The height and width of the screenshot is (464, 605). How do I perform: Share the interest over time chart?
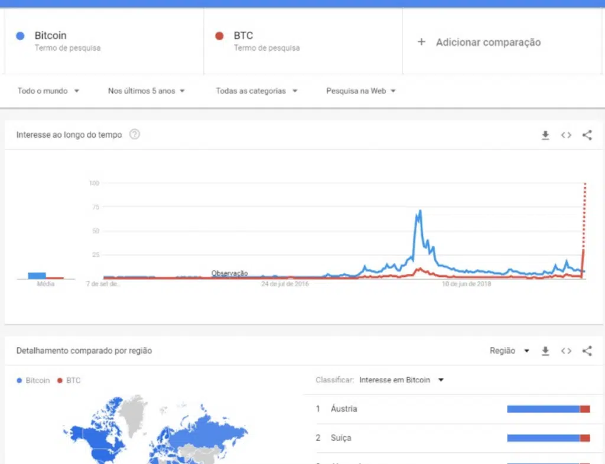coord(587,135)
